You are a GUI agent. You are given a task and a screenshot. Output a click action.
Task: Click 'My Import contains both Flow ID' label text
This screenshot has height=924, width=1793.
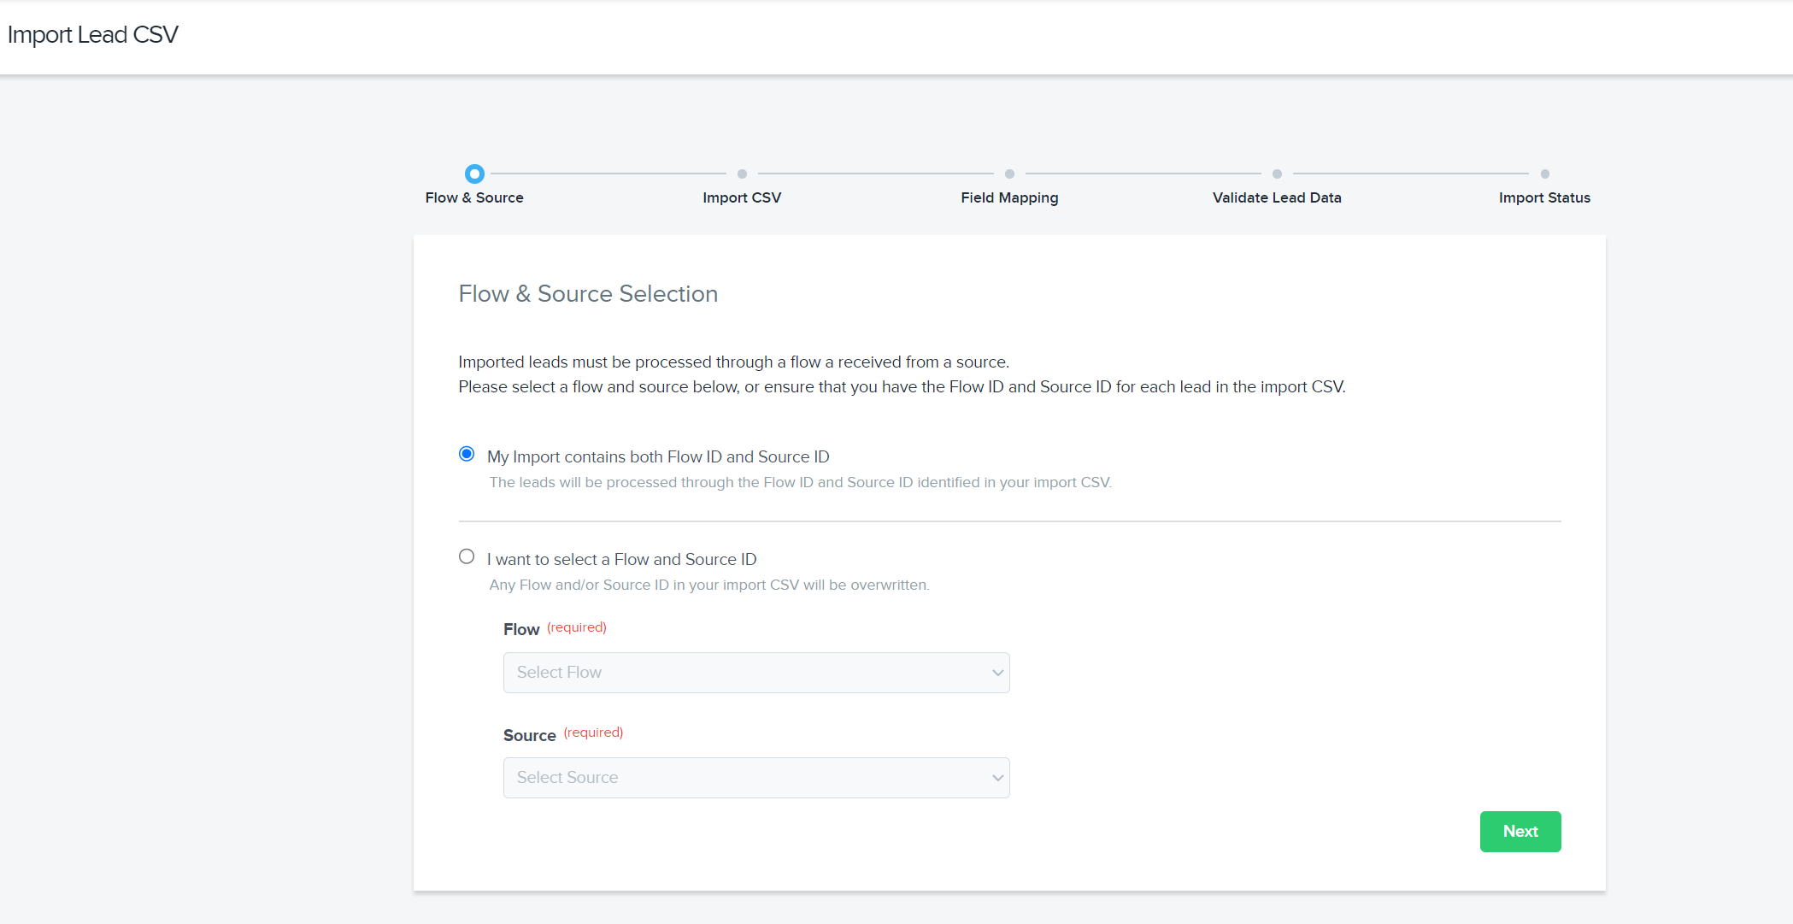(658, 457)
